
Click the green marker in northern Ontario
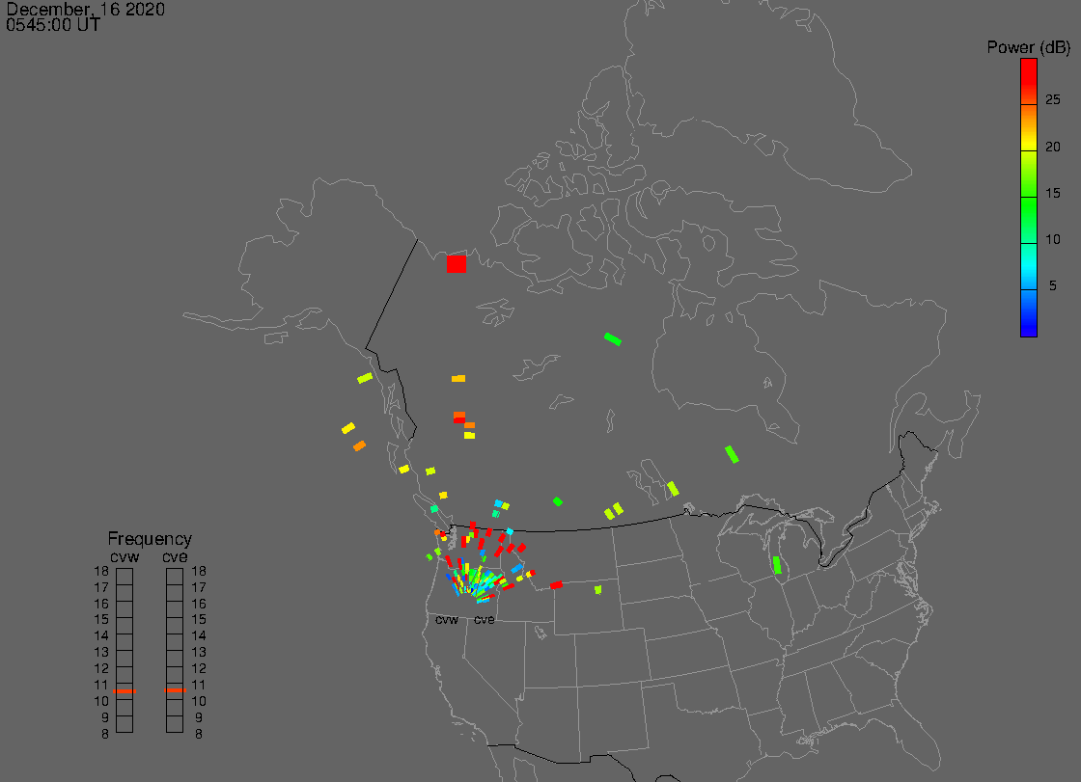(x=732, y=454)
